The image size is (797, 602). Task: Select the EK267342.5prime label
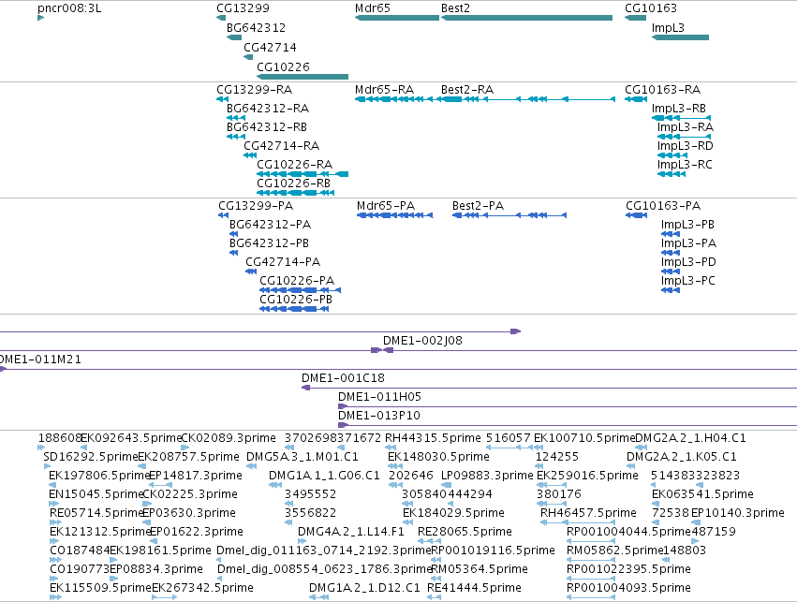pyautogui.click(x=203, y=588)
